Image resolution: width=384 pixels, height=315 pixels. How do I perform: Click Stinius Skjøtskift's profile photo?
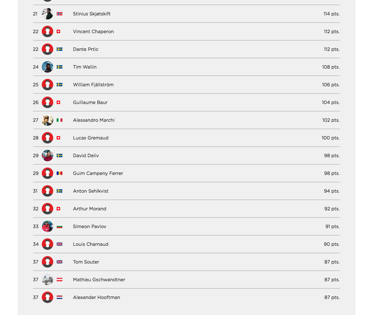[47, 14]
